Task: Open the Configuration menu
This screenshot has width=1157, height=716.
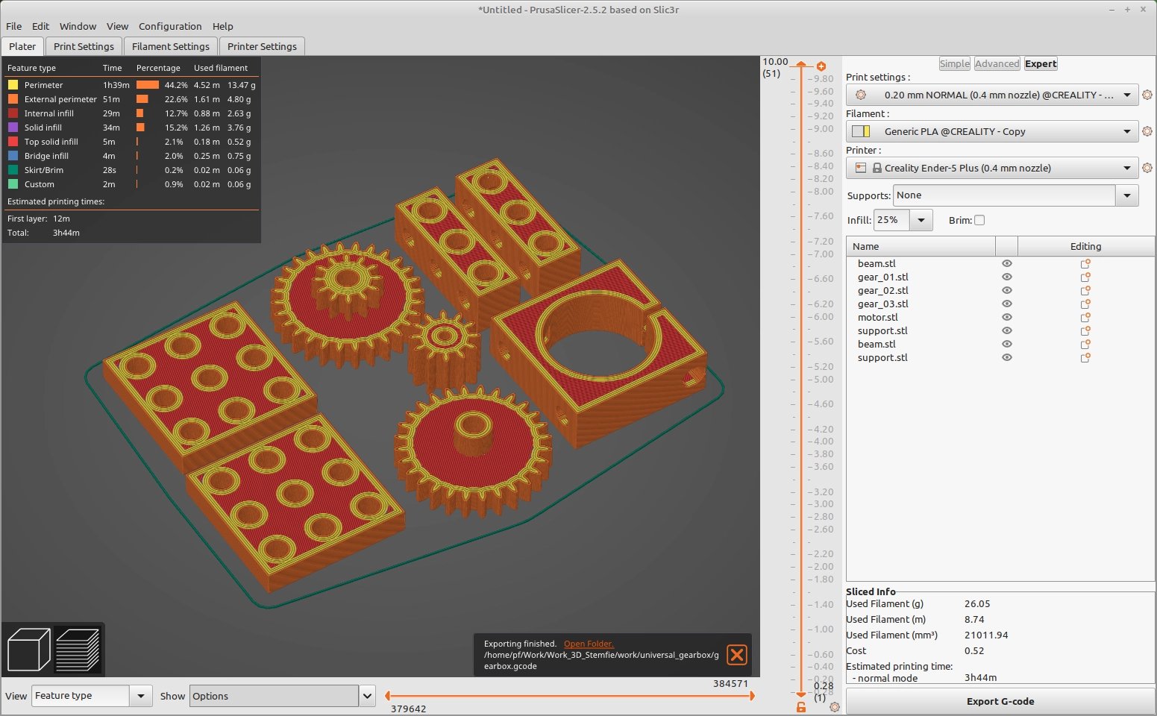Action: pyautogui.click(x=170, y=26)
